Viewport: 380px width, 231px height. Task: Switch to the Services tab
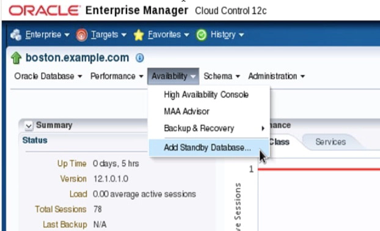tap(331, 142)
